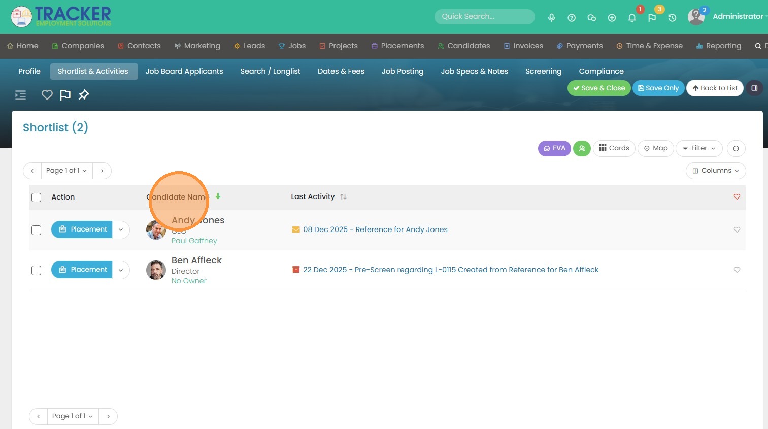The width and height of the screenshot is (768, 429).
Task: Click the red archive icon for Ben Affleck activity
Action: pos(296,270)
